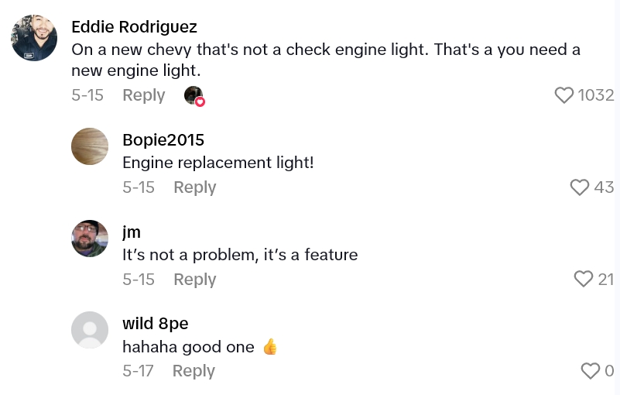
Task: Open Eddie Rodriguez username link
Action: click(x=134, y=27)
